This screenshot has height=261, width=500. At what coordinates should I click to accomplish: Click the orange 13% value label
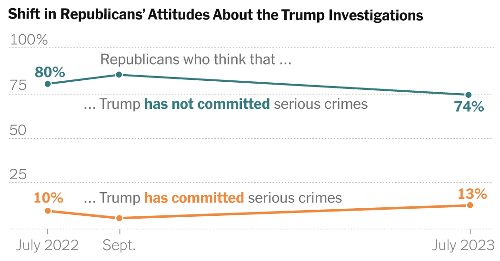click(472, 193)
